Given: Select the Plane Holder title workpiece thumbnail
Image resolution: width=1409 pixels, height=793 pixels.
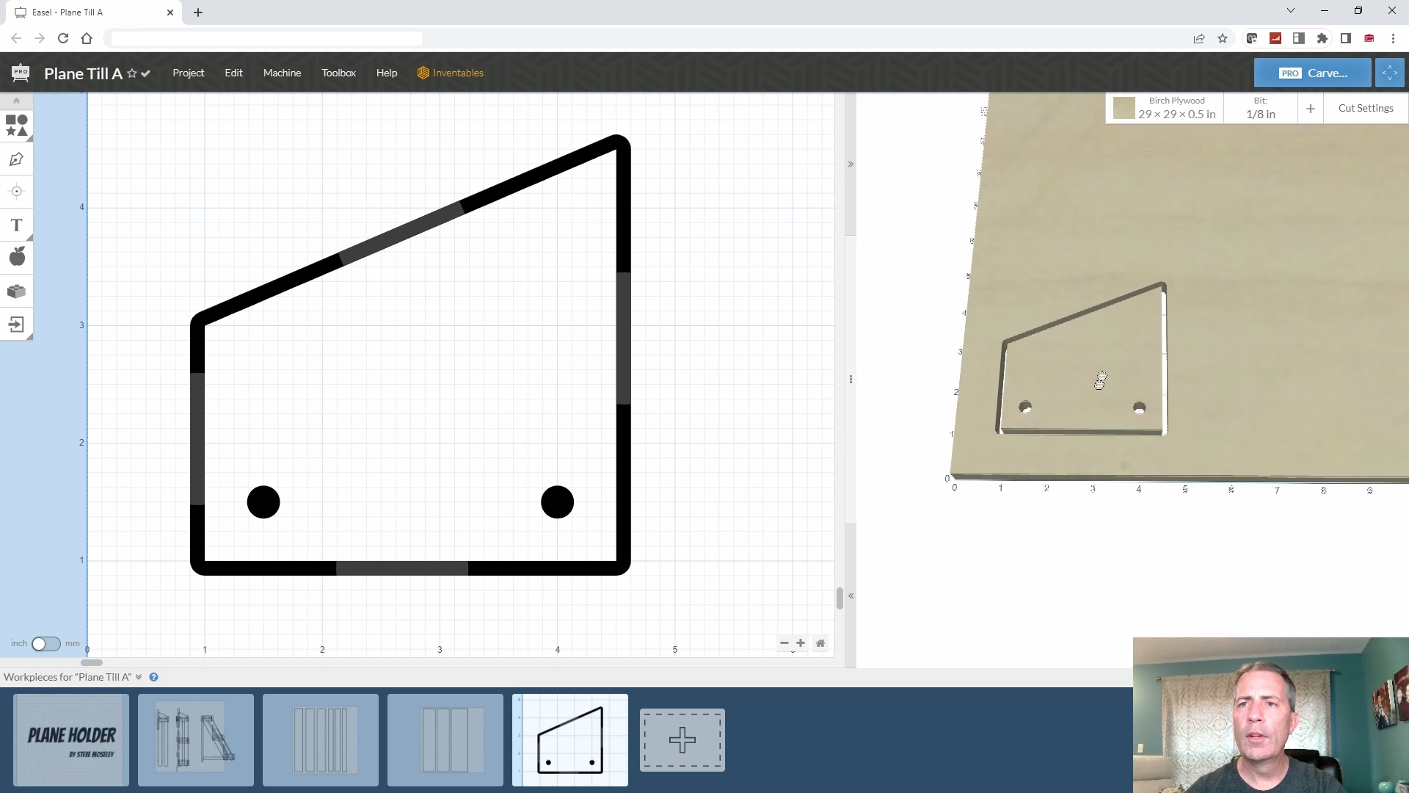Looking at the screenshot, I should click(71, 740).
